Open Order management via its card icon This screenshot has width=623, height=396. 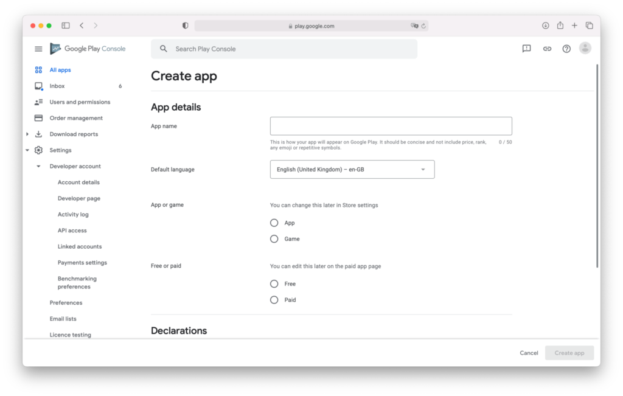click(38, 117)
